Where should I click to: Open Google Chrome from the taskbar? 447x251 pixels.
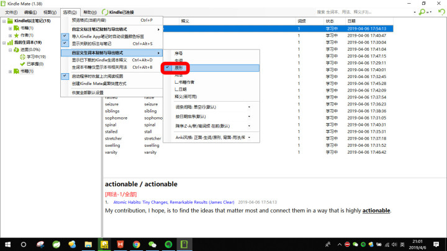click(x=136, y=244)
